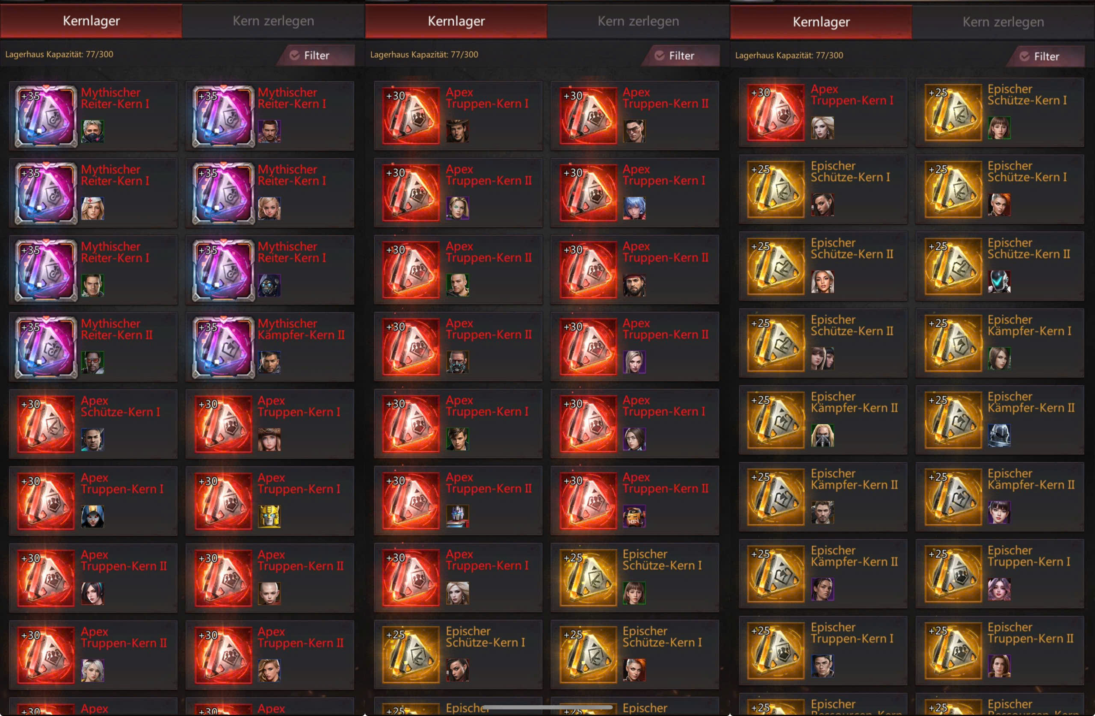Toggle the Filter checkmark in right panel

[1024, 56]
